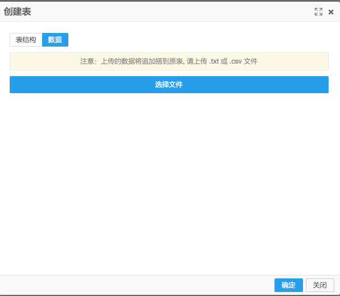The width and height of the screenshot is (340, 296).
Task: Click the 注意 upload notice banner
Action: click(169, 61)
